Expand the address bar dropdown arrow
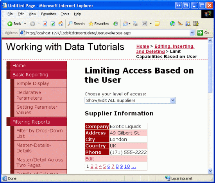 [192, 33]
